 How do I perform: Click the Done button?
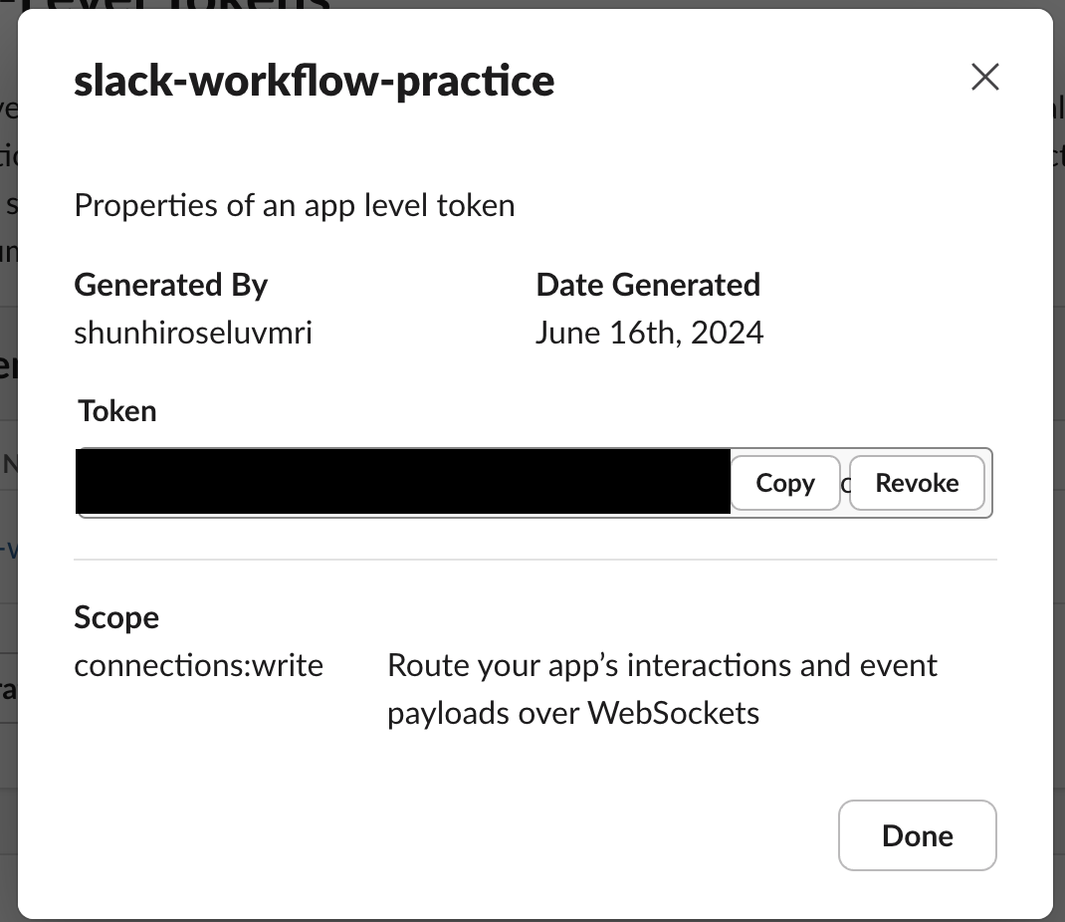click(917, 835)
